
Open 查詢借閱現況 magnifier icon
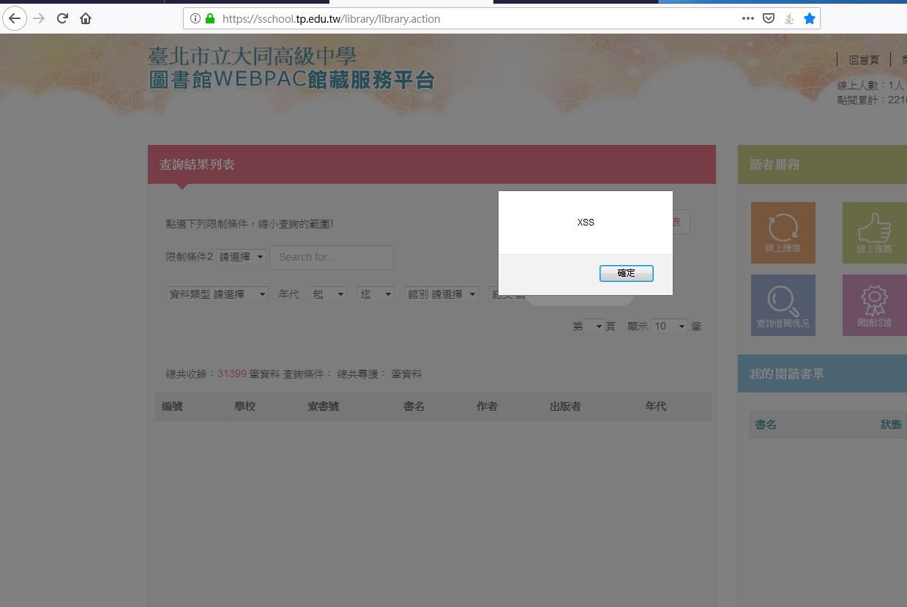pos(783,305)
